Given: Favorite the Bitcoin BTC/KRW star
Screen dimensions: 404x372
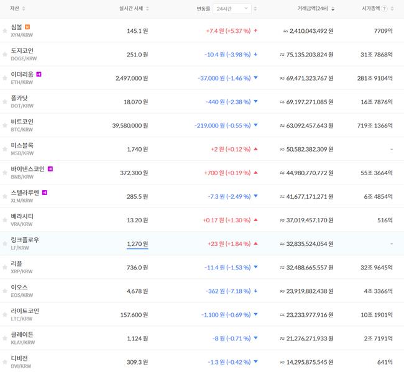Looking at the screenshot, I should pyautogui.click(x=5, y=125).
